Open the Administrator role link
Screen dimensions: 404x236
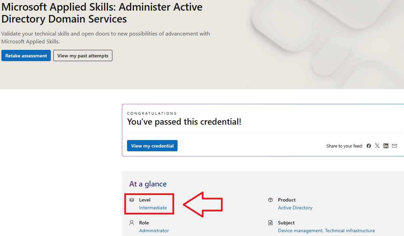tap(154, 231)
